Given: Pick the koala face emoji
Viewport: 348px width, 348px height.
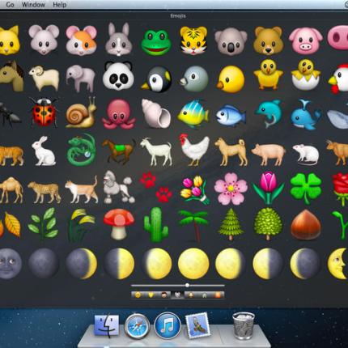Looking at the screenshot, I should pos(231,41).
